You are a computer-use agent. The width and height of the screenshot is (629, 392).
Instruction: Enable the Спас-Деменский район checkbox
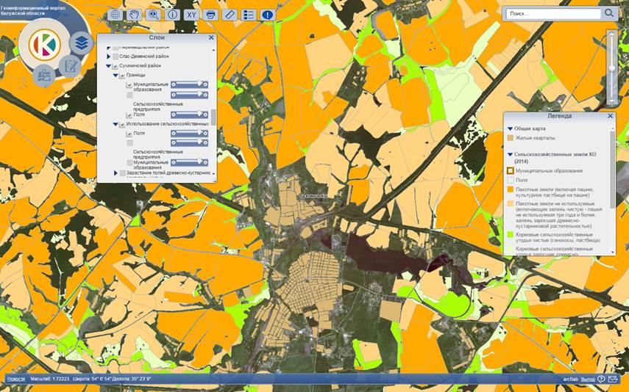coord(116,57)
